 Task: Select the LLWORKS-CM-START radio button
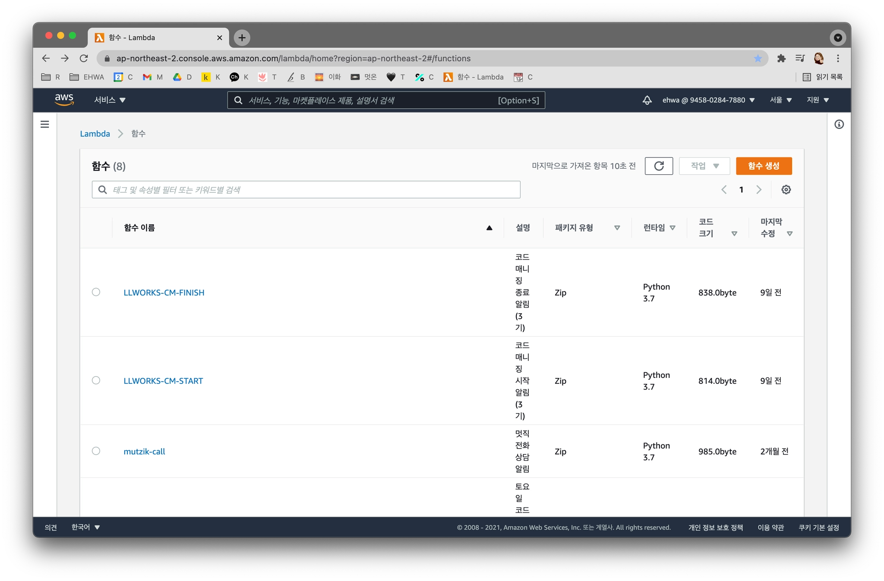pyautogui.click(x=96, y=380)
